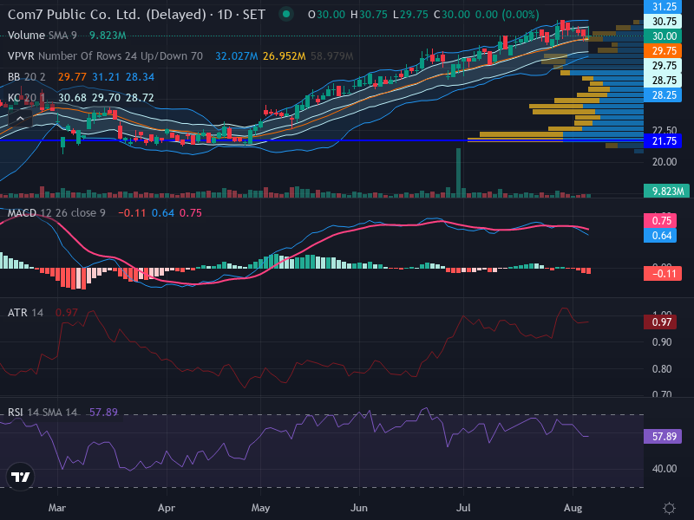Image resolution: width=694 pixels, height=520 pixels.
Task: Click the 57.89 RSI value label
Action: coord(663,437)
